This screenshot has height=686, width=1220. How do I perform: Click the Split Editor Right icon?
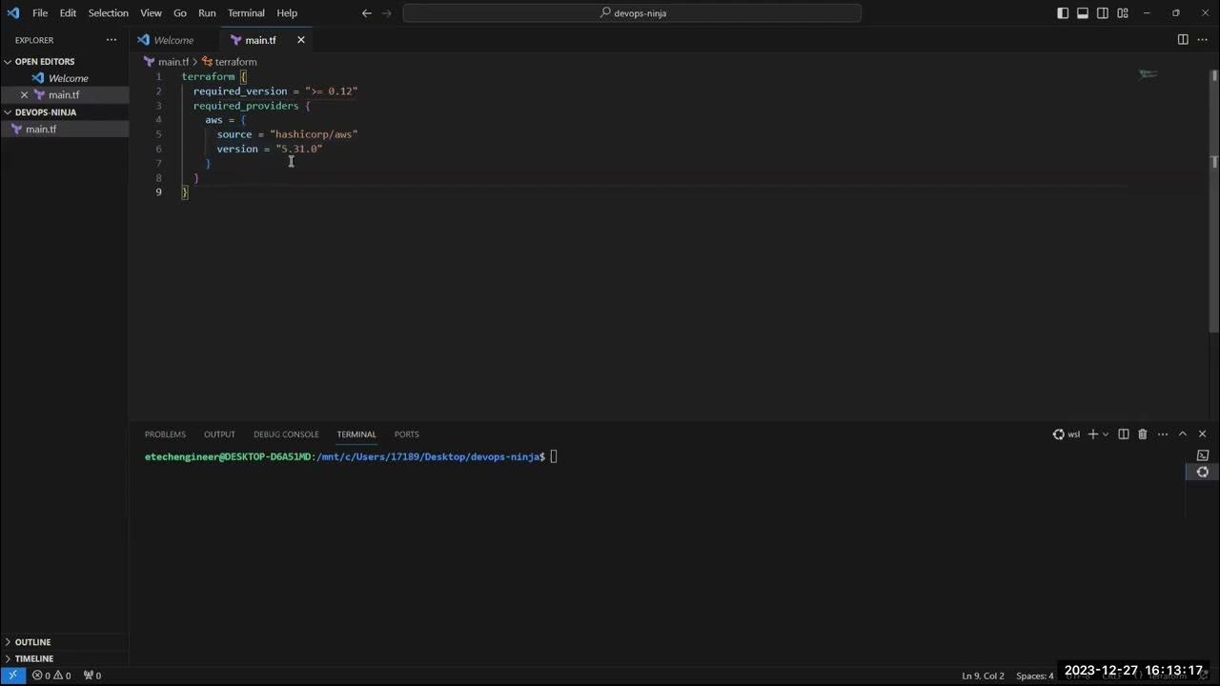[x=1183, y=40]
